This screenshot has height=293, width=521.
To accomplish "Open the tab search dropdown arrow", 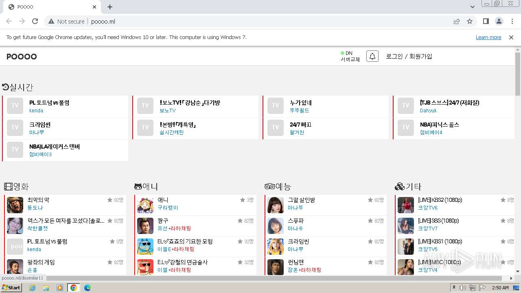I will click(473, 7).
